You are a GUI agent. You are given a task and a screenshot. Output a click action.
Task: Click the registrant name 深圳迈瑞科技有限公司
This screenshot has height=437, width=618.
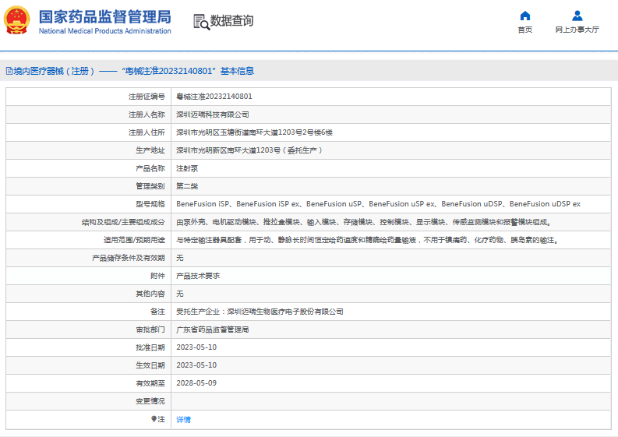[x=213, y=115]
